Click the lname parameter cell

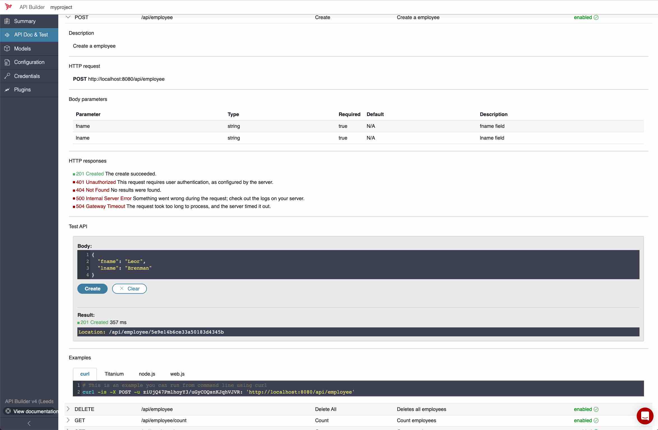click(83, 138)
